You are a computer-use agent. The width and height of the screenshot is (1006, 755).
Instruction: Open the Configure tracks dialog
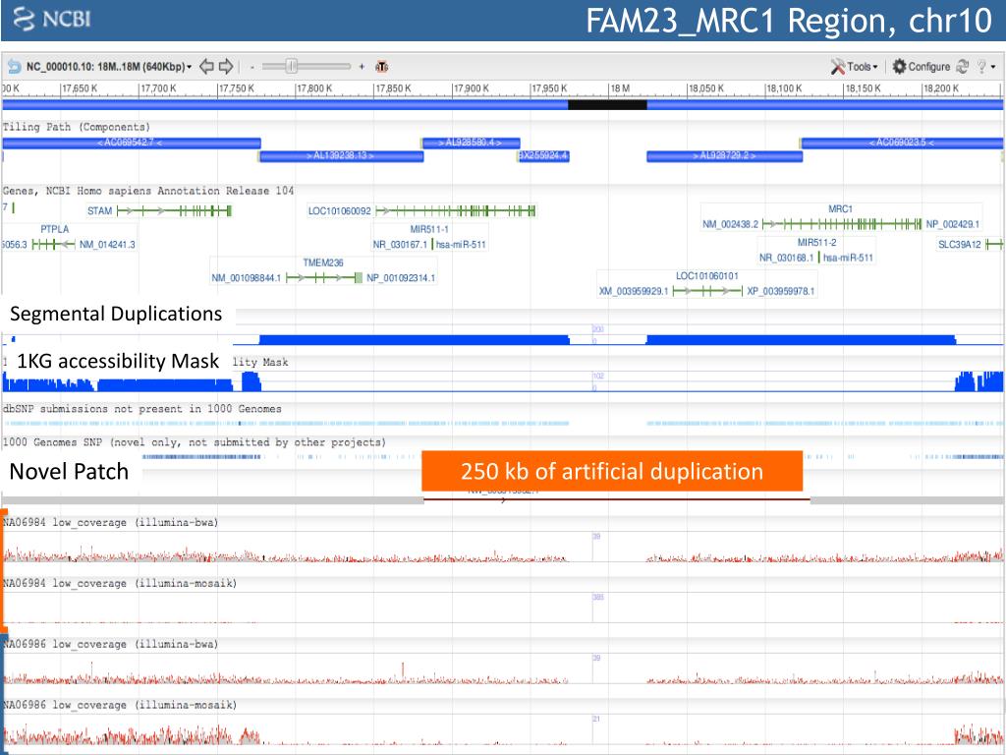coord(922,66)
